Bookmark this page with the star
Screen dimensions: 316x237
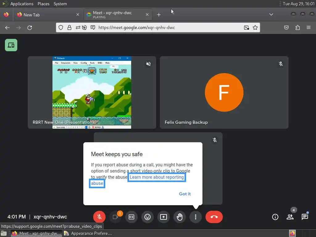tap(255, 27)
